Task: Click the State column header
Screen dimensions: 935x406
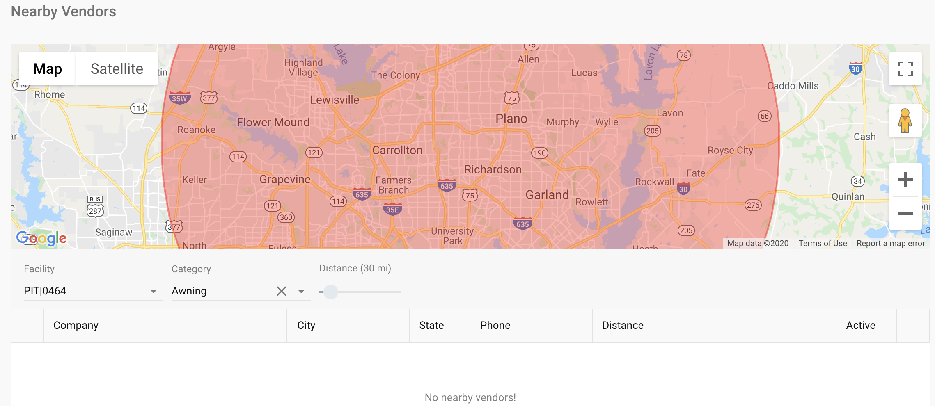Action: point(431,325)
